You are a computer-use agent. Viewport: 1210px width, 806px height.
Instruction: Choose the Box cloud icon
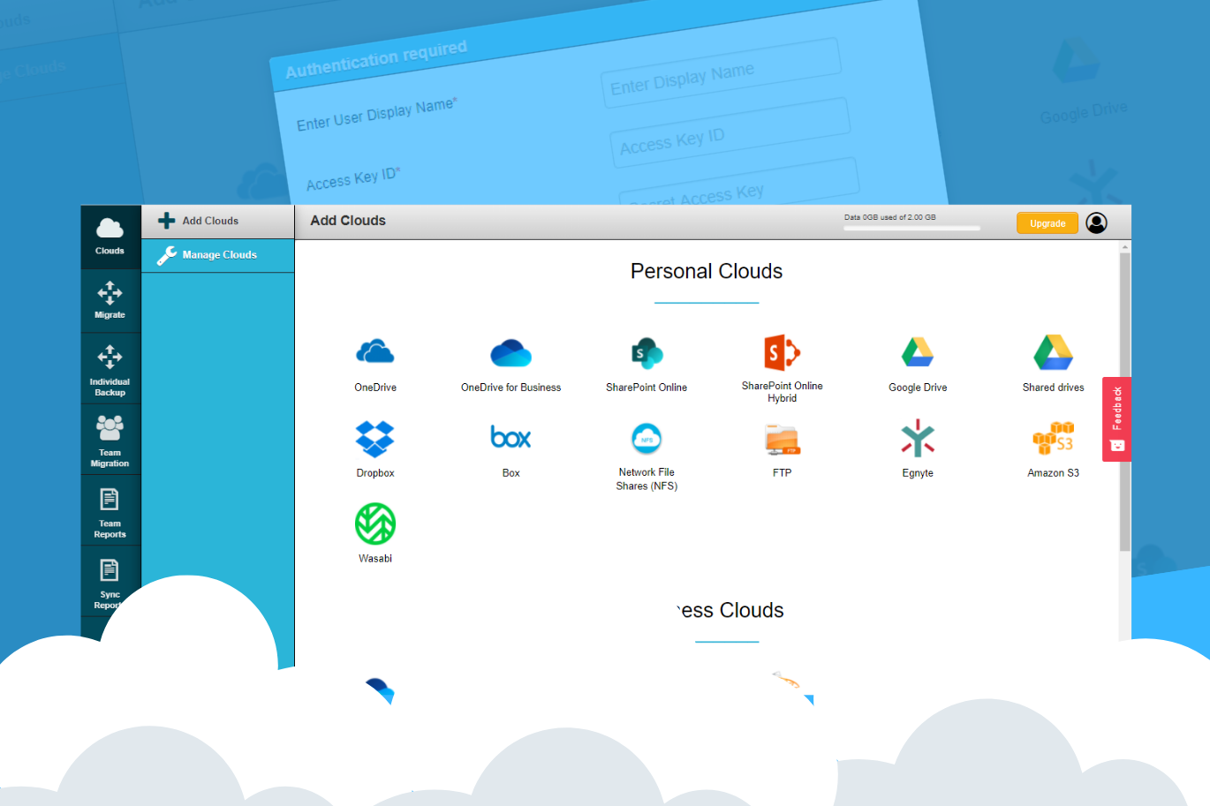(510, 437)
